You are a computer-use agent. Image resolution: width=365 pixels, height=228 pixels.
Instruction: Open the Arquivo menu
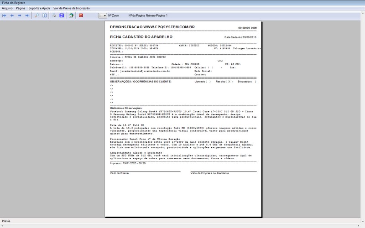7,8
